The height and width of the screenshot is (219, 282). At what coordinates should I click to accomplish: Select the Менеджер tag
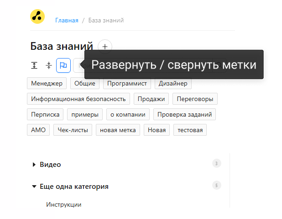coord(47,83)
